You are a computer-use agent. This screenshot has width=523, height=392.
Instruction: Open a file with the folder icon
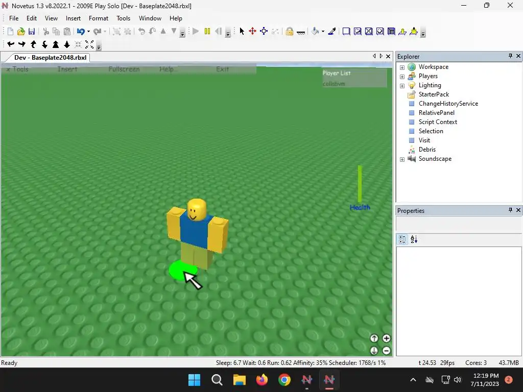[x=21, y=31]
